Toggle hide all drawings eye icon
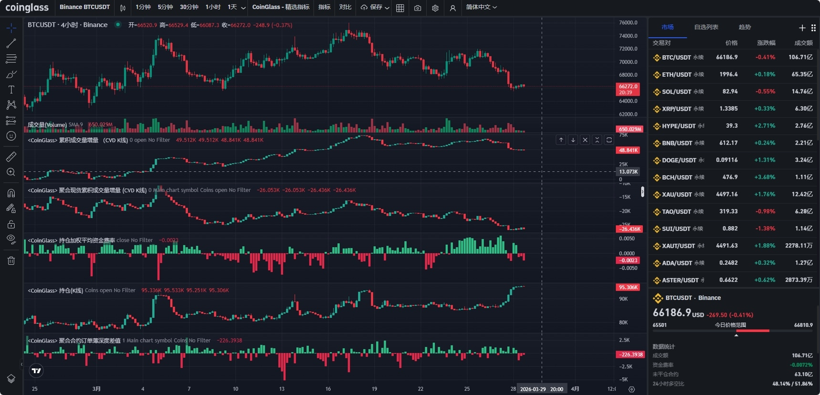The width and height of the screenshot is (820, 395). 11,239
